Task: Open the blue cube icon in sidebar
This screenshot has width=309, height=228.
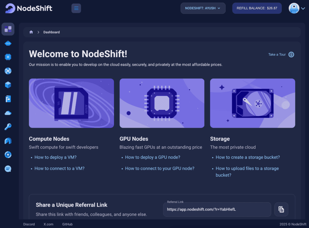Action: [x=8, y=85]
